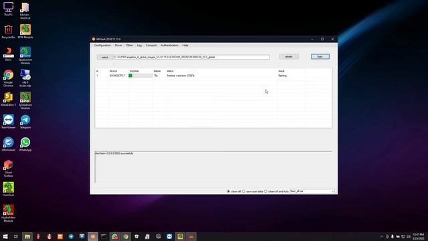Click the log output text area
The image size is (428, 241).
click(x=213, y=167)
